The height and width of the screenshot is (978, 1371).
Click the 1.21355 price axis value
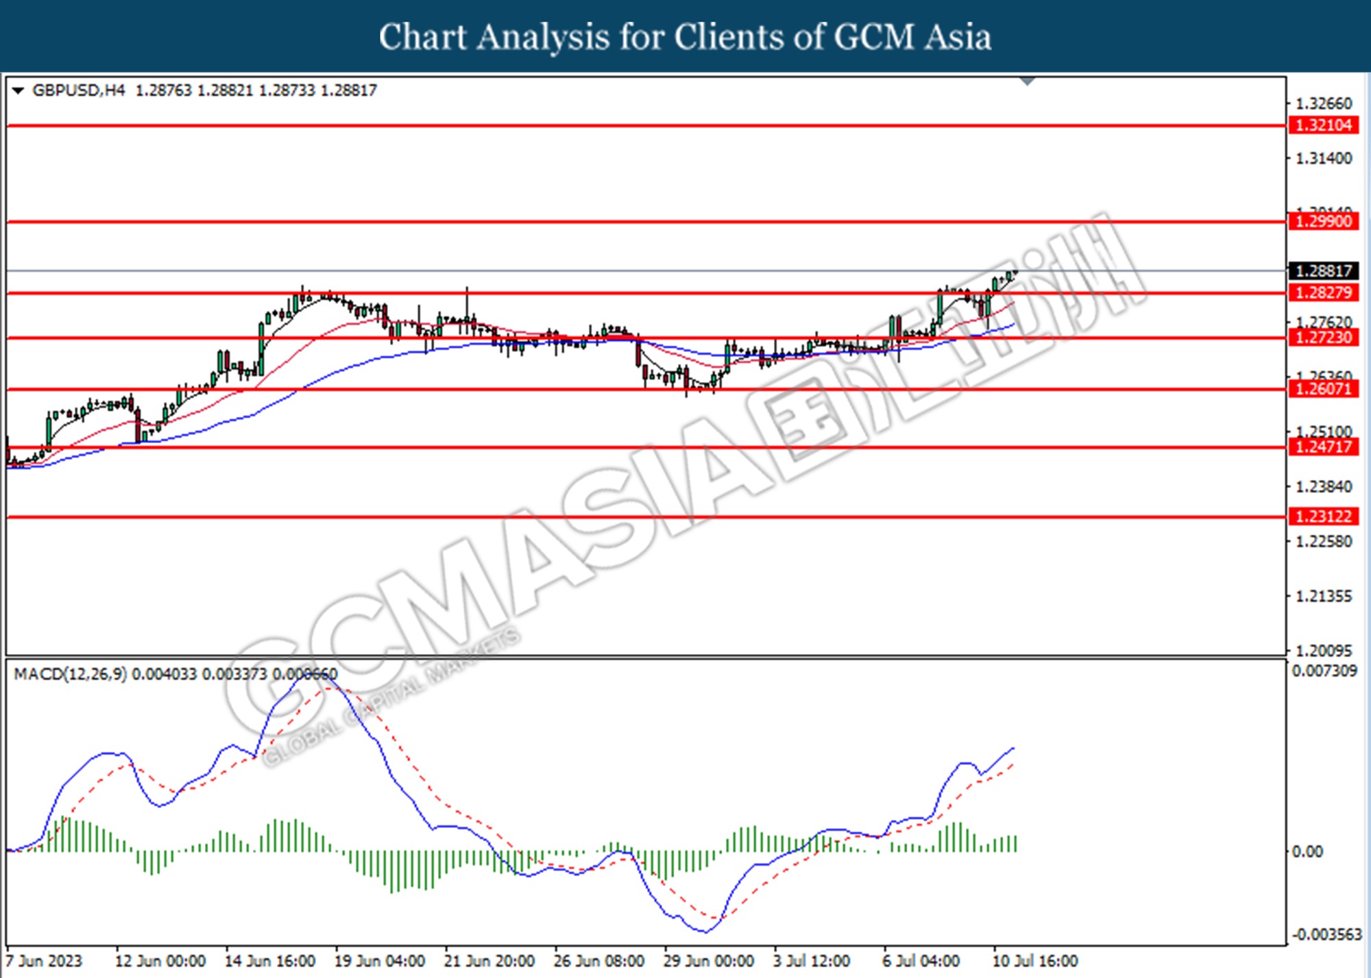point(1324,597)
